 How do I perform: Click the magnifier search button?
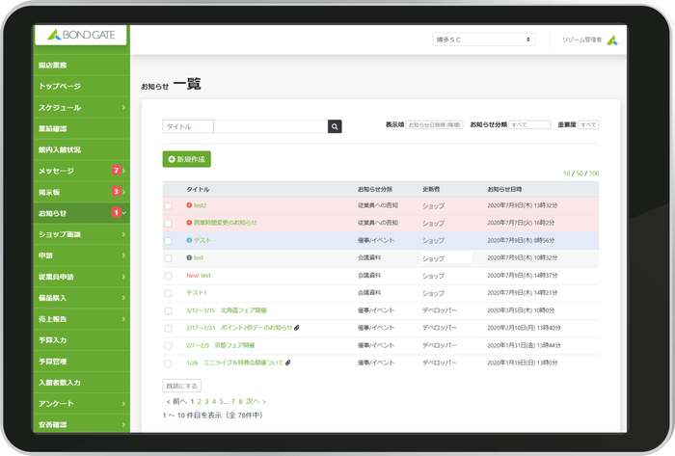[335, 126]
